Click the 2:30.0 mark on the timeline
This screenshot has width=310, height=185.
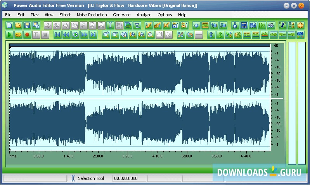click(98, 156)
